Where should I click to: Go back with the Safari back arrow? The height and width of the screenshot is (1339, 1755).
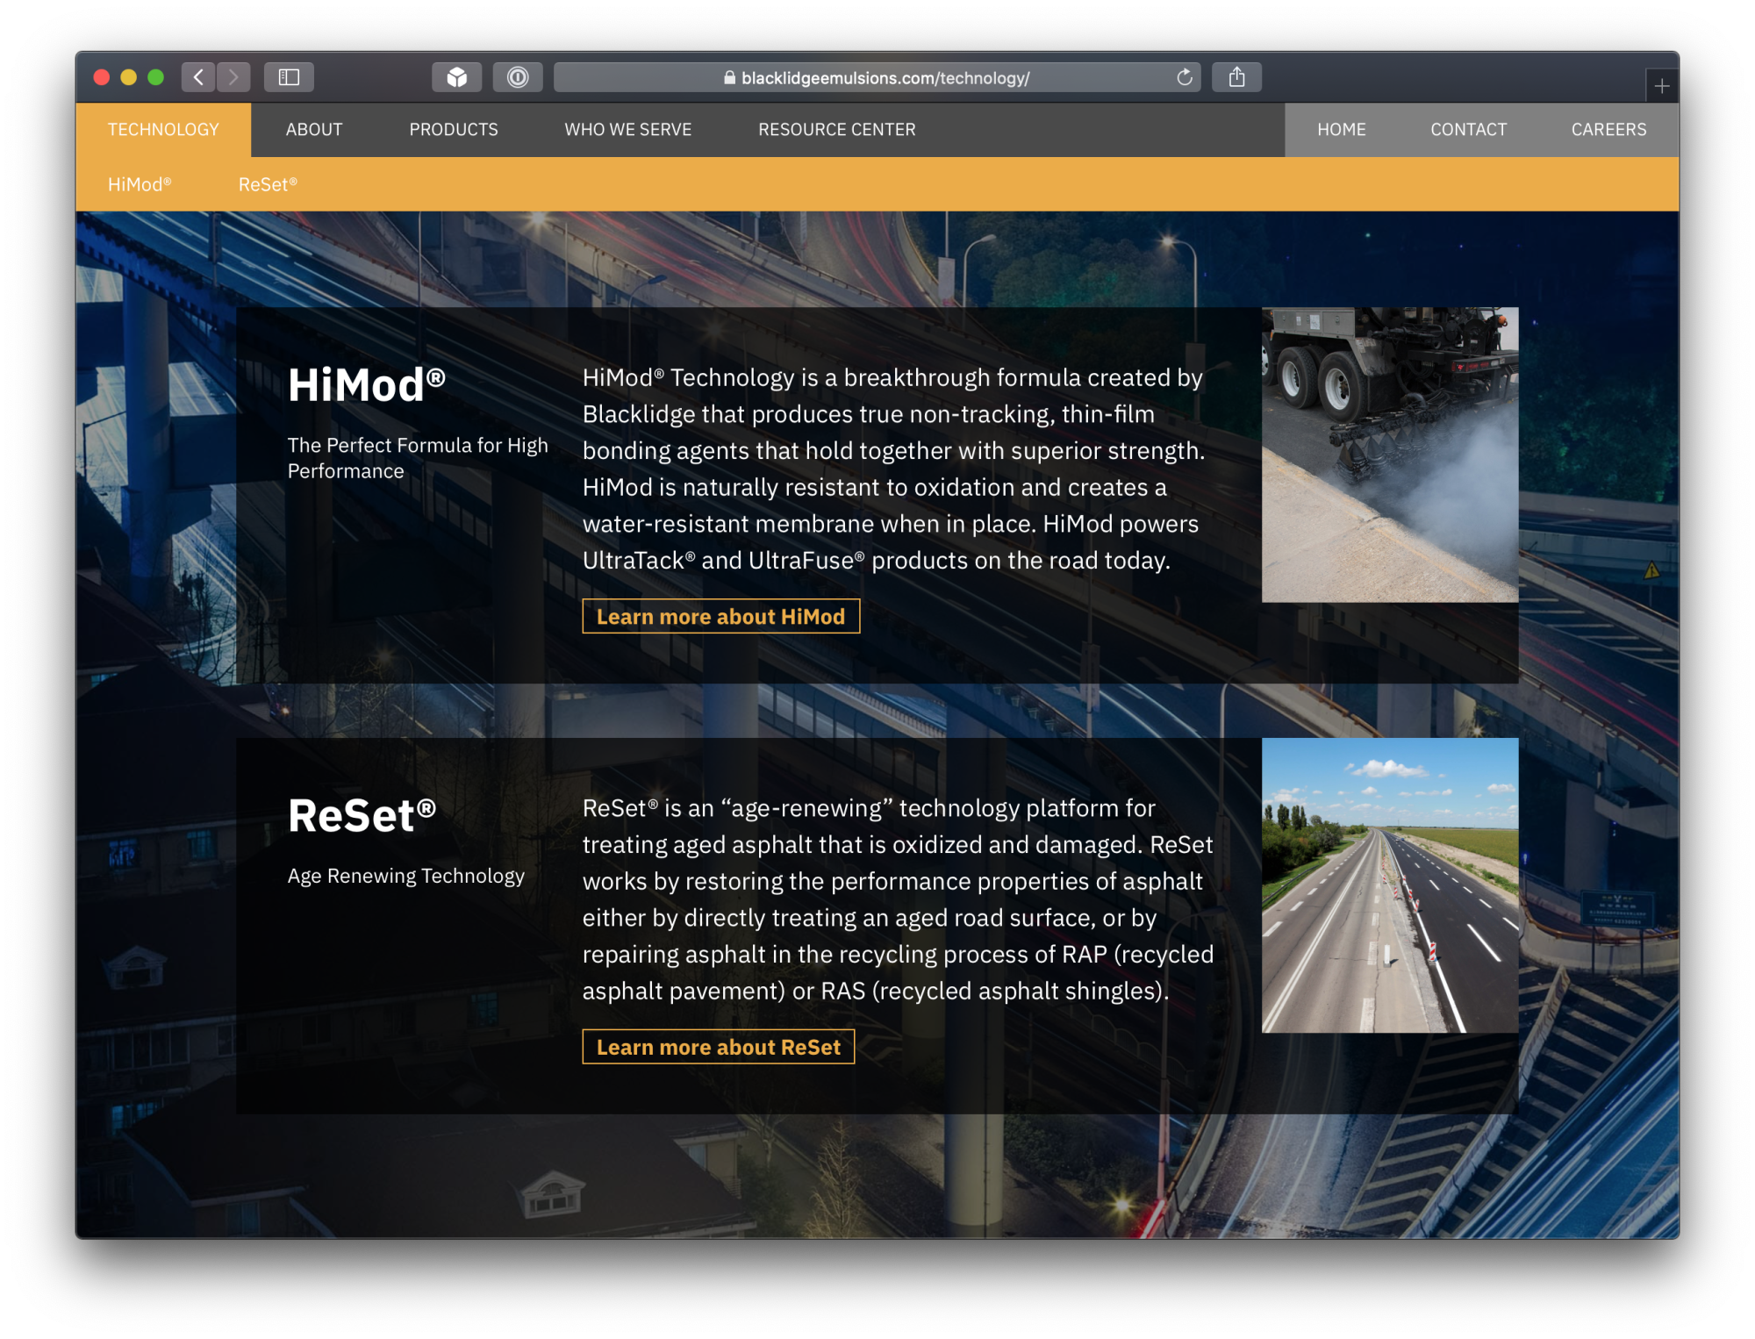coord(199,77)
